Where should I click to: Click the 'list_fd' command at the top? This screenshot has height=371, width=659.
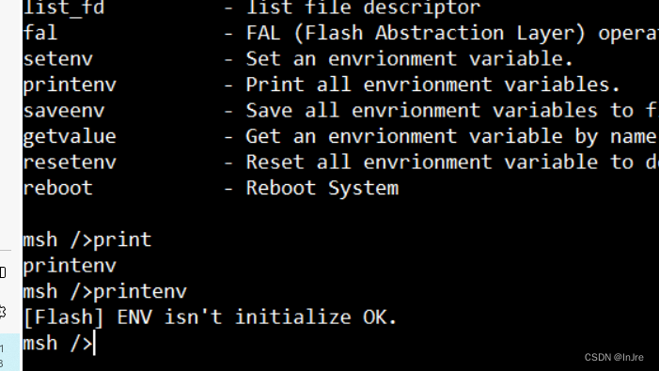coord(64,8)
